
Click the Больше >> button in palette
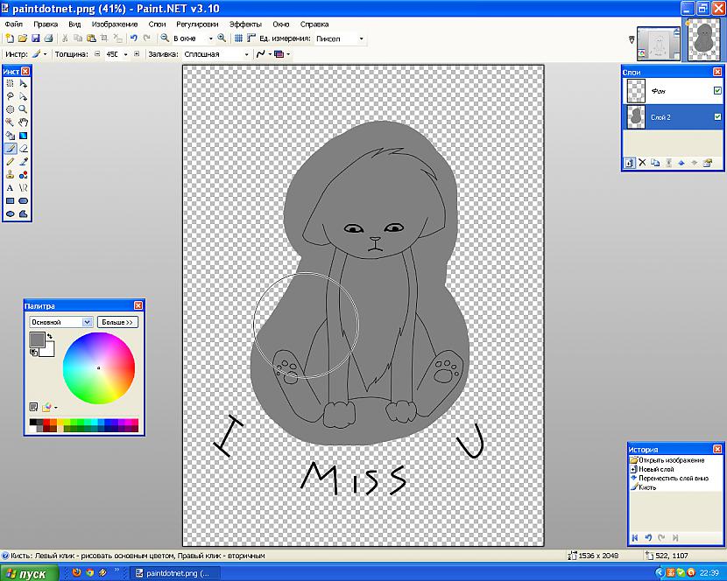click(x=117, y=322)
